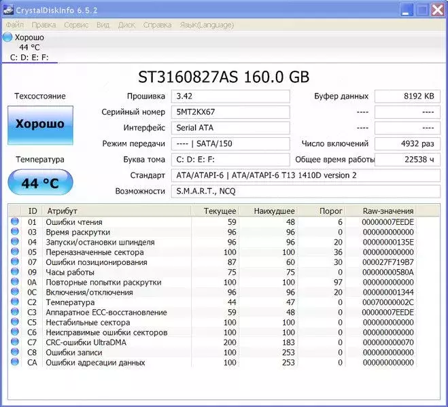Click the Порог column header
The image size is (448, 407).
click(322, 211)
